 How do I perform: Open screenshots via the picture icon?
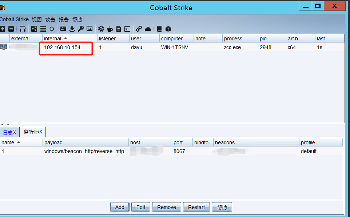pyautogui.click(x=90, y=29)
